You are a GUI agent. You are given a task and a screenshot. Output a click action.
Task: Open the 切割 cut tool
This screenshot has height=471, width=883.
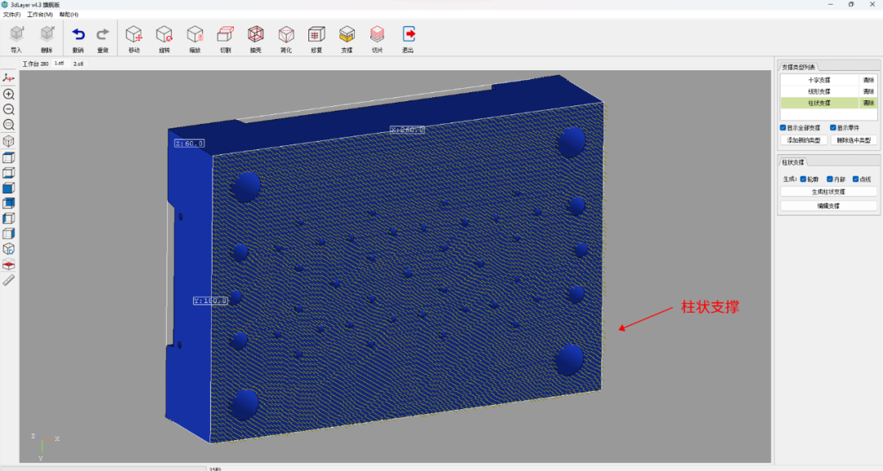click(x=226, y=35)
